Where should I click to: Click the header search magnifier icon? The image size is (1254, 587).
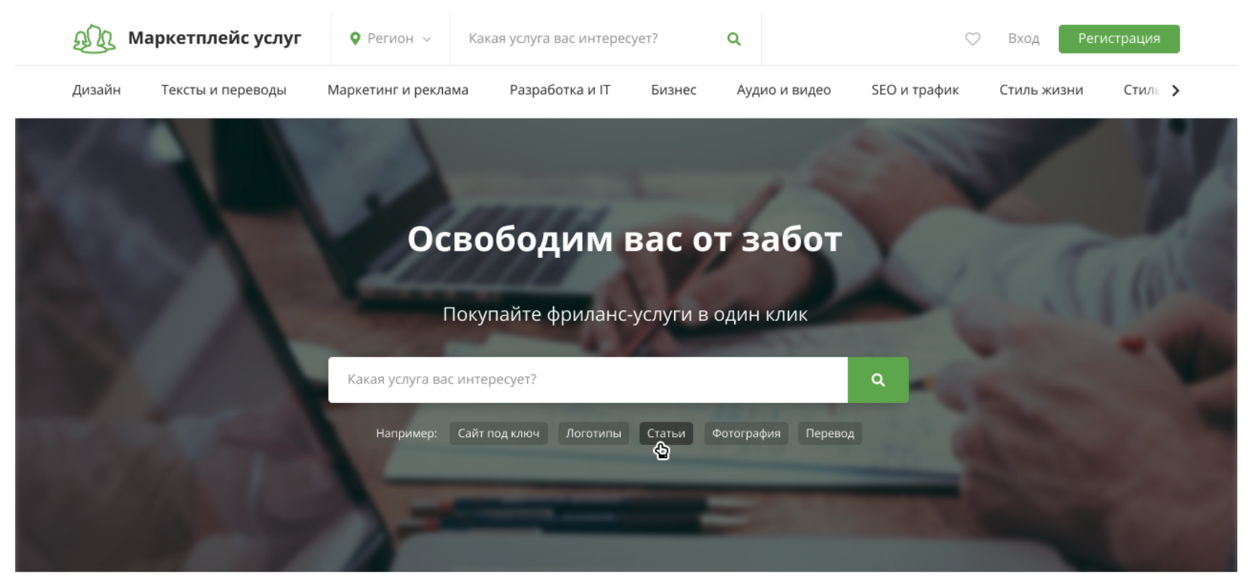[734, 39]
